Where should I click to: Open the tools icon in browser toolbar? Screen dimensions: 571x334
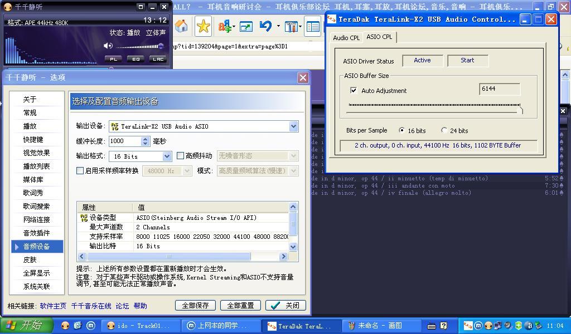pyautogui.click(x=291, y=27)
